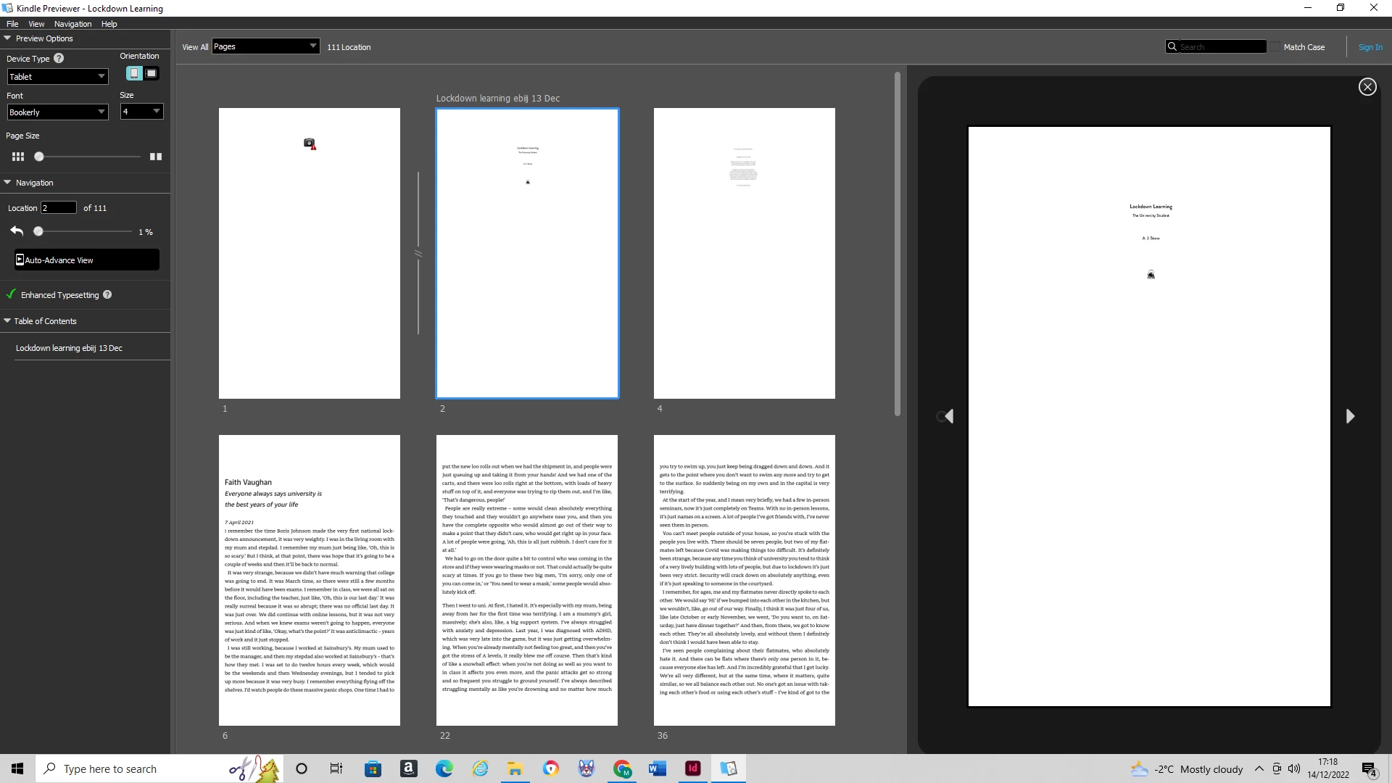The width and height of the screenshot is (1392, 783).
Task: Click page thumbnail numbered 6
Action: [310, 580]
